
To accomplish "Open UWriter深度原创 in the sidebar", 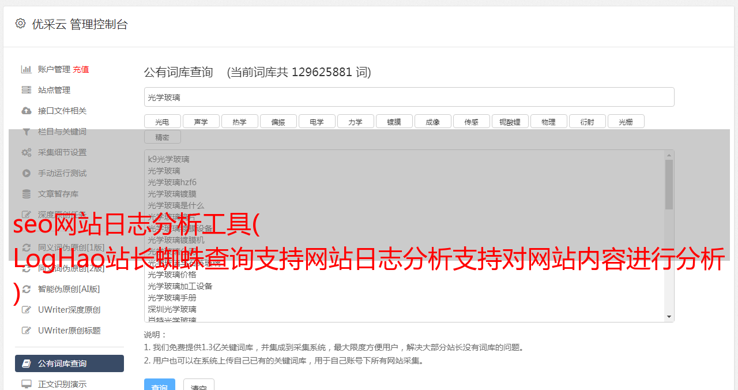I will [x=69, y=310].
